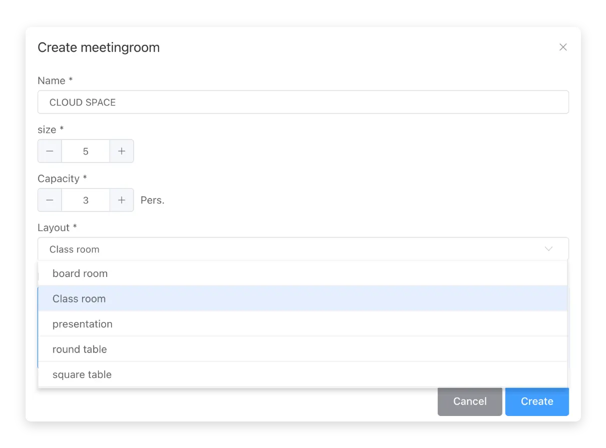Click the Name field containing CLOUD SPACE
606x448 pixels.
[x=303, y=102]
